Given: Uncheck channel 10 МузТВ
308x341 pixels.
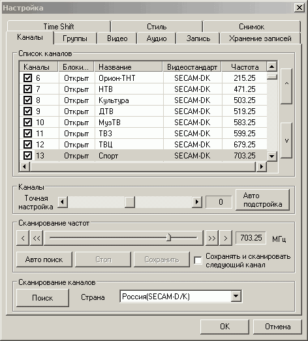Looking at the screenshot, I should pyautogui.click(x=27, y=122).
